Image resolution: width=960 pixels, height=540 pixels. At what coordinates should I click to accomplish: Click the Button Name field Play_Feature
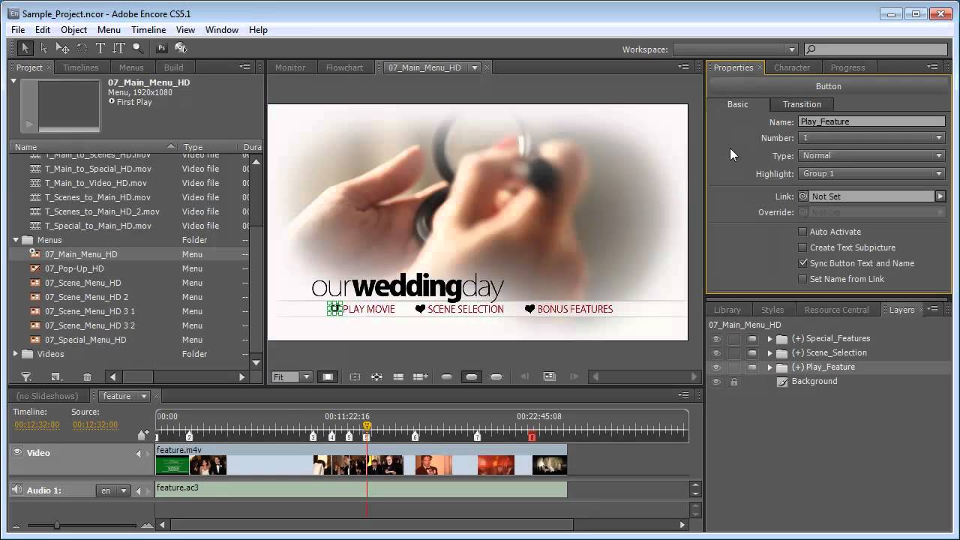[871, 121]
